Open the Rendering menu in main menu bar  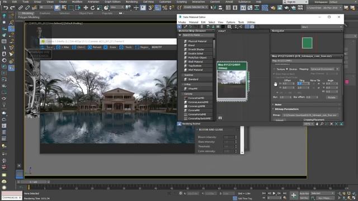pyautogui.click(x=132, y=2)
